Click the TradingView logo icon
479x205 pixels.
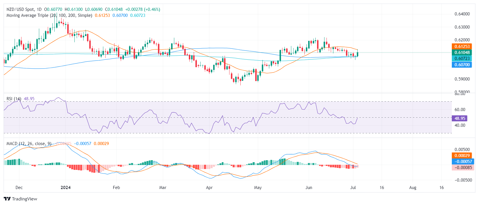pos(7,199)
